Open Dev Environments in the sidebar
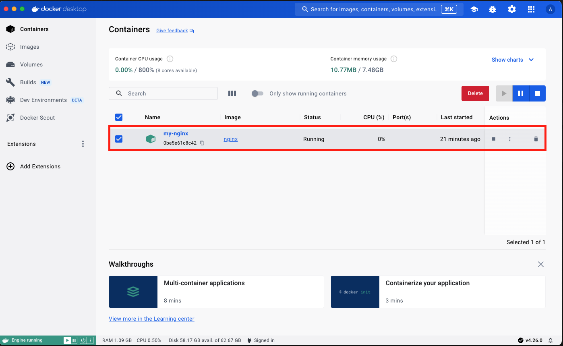The width and height of the screenshot is (563, 346). pyautogui.click(x=43, y=100)
